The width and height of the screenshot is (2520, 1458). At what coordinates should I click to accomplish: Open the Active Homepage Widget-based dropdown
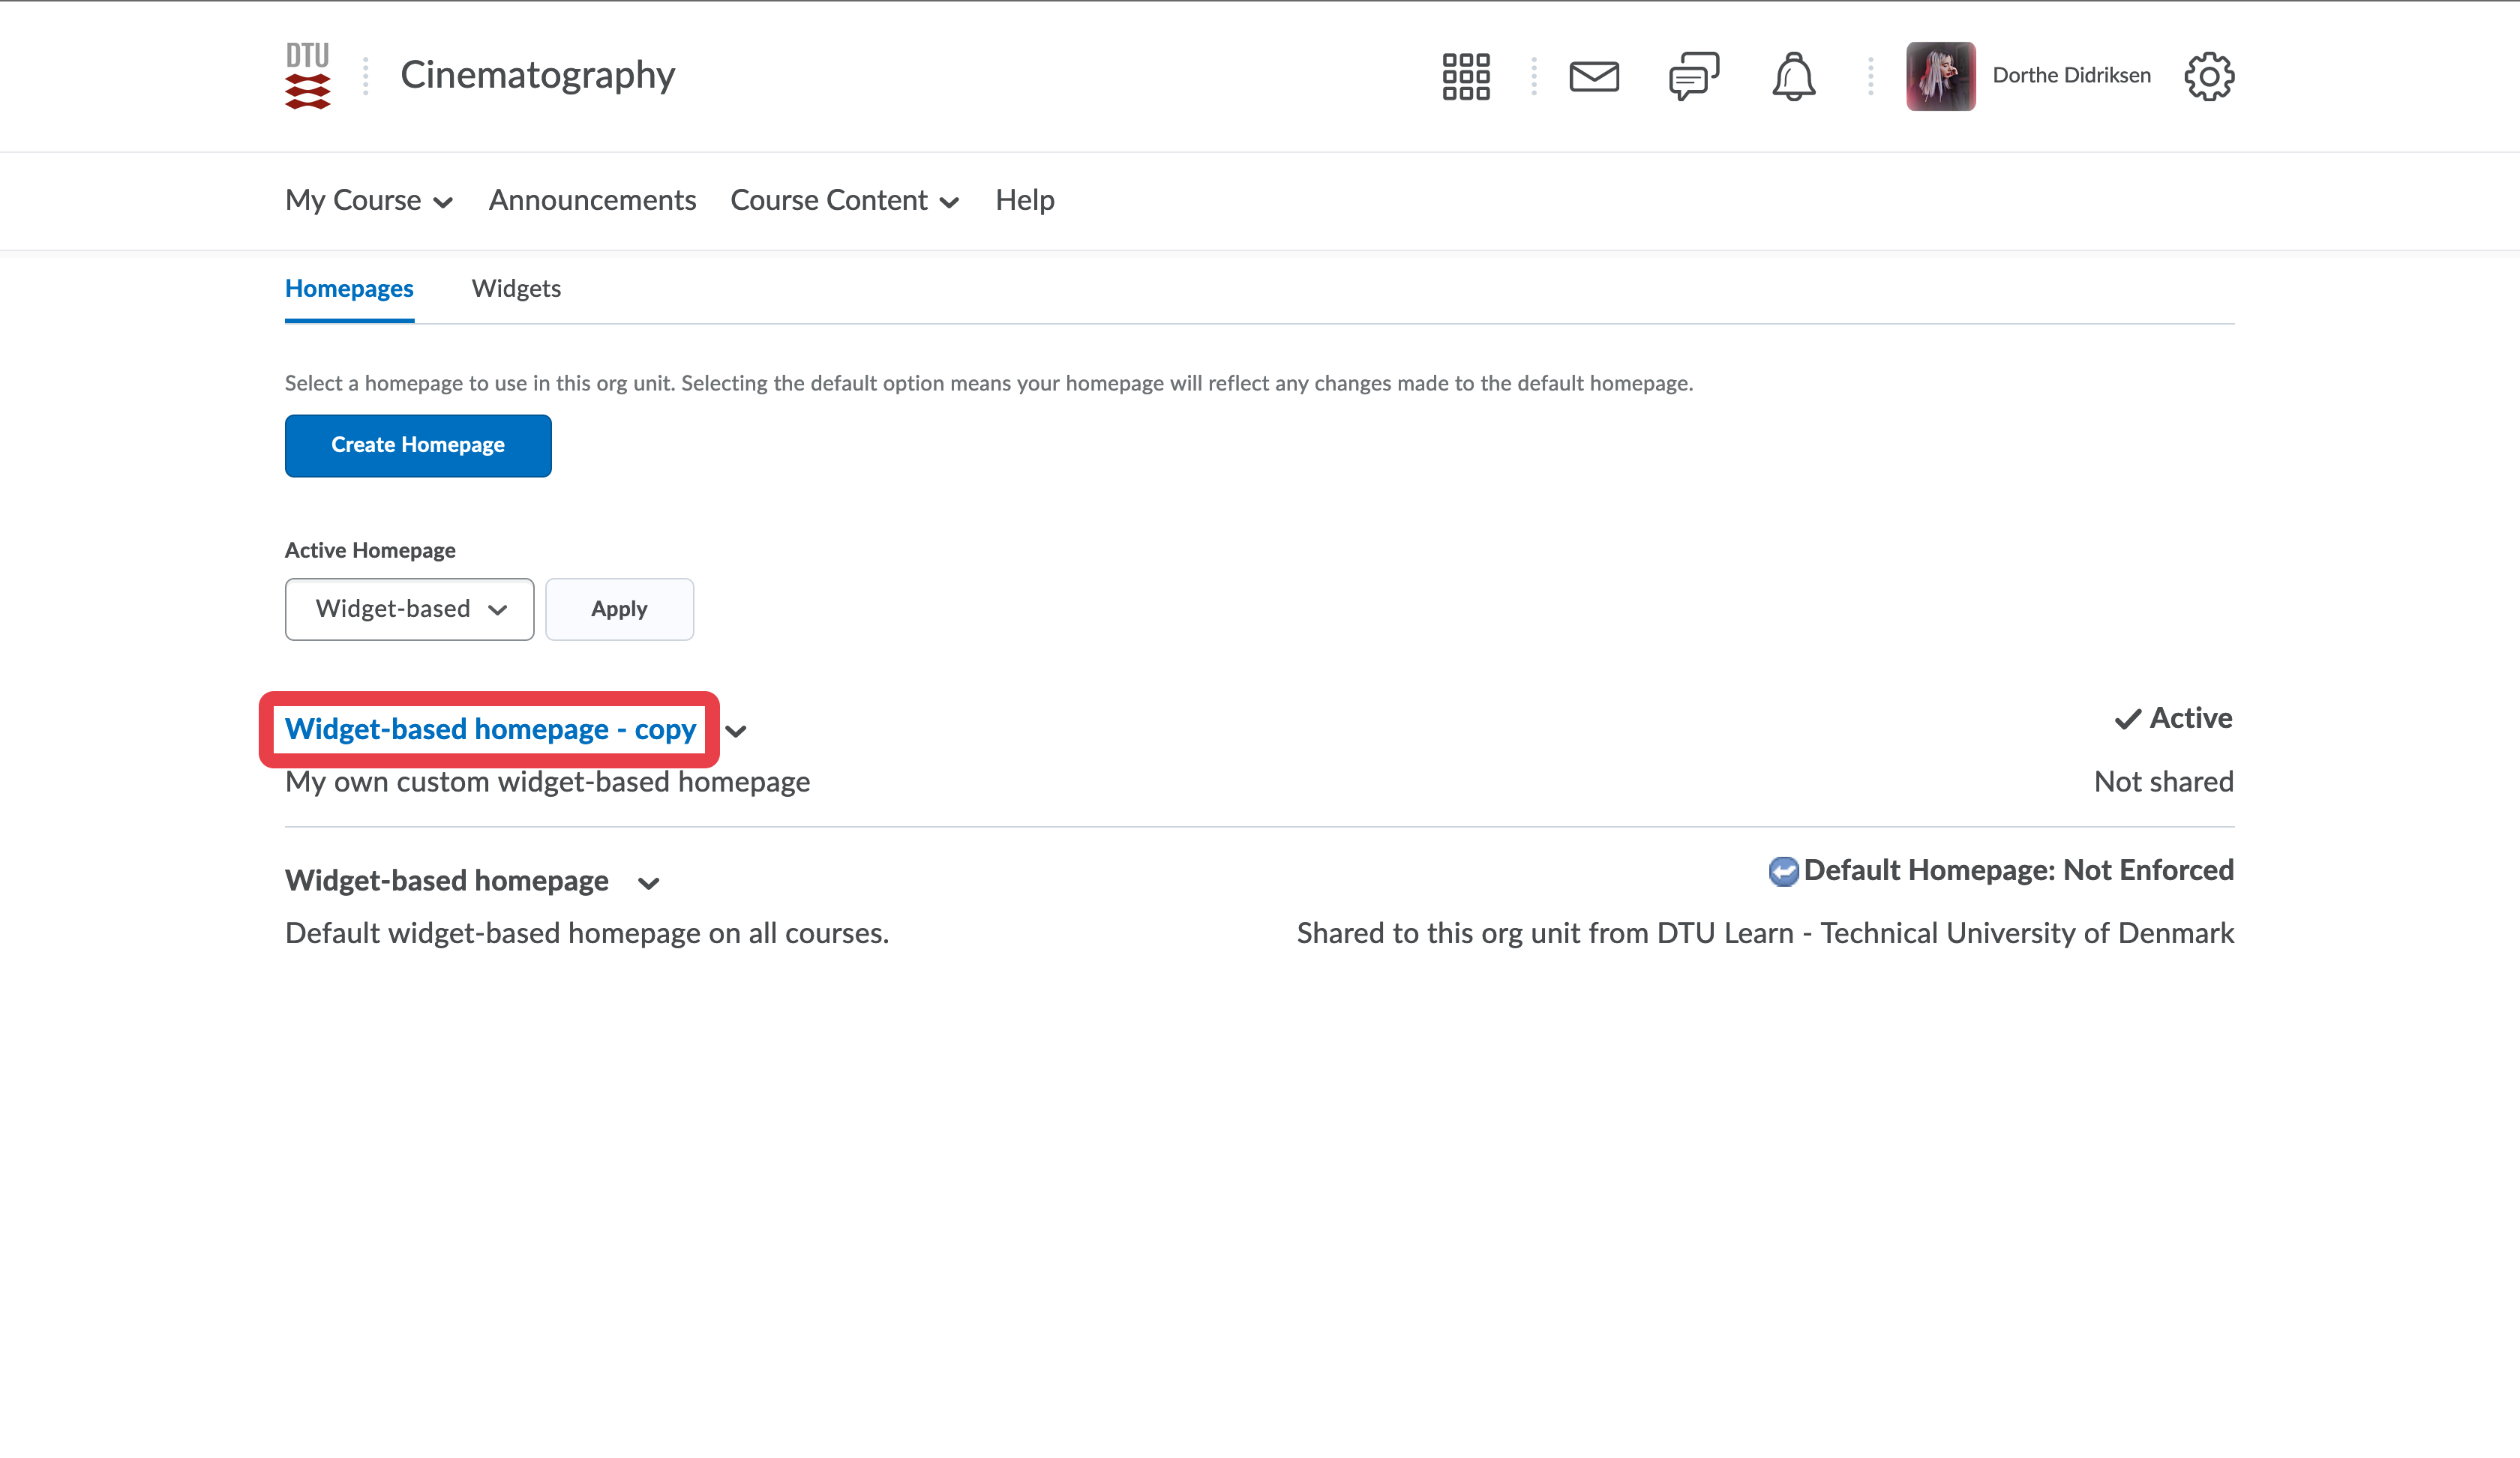click(409, 609)
